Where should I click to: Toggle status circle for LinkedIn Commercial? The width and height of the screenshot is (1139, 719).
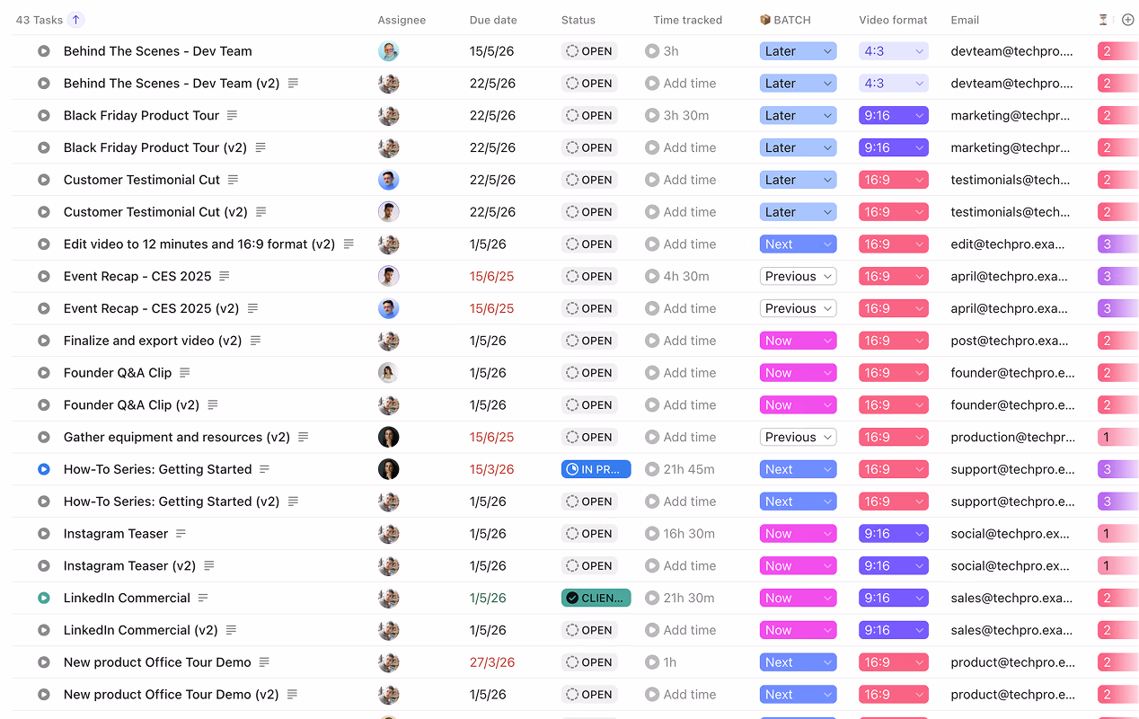click(43, 599)
